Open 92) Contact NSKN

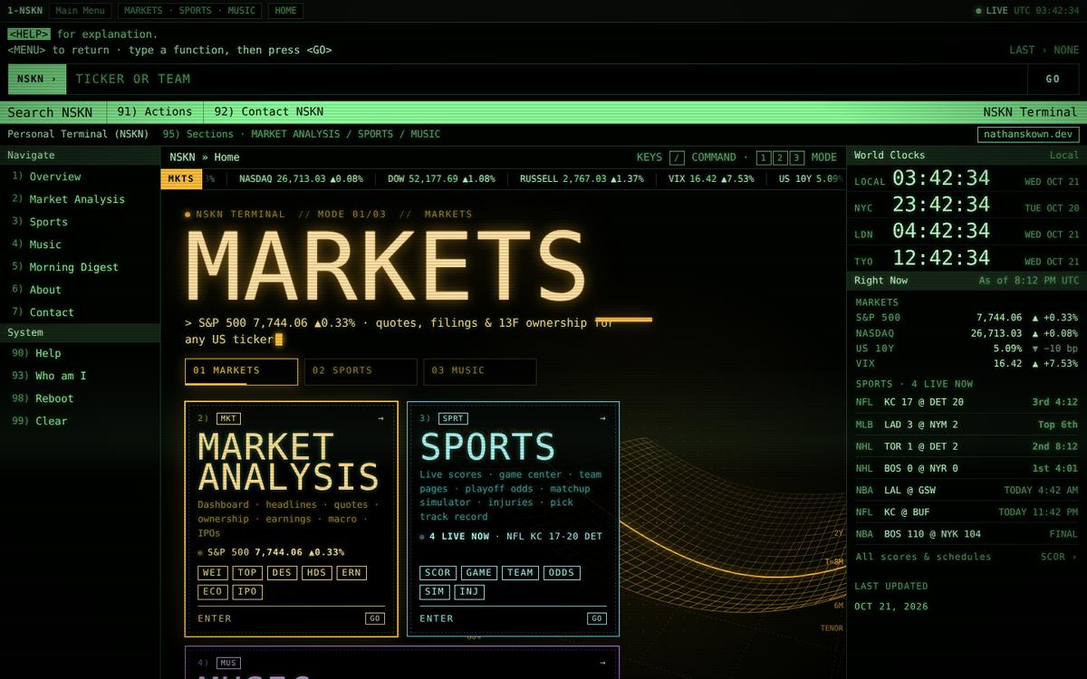268,112
